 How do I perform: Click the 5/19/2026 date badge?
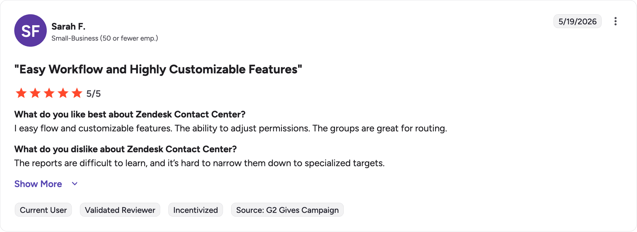coord(577,21)
